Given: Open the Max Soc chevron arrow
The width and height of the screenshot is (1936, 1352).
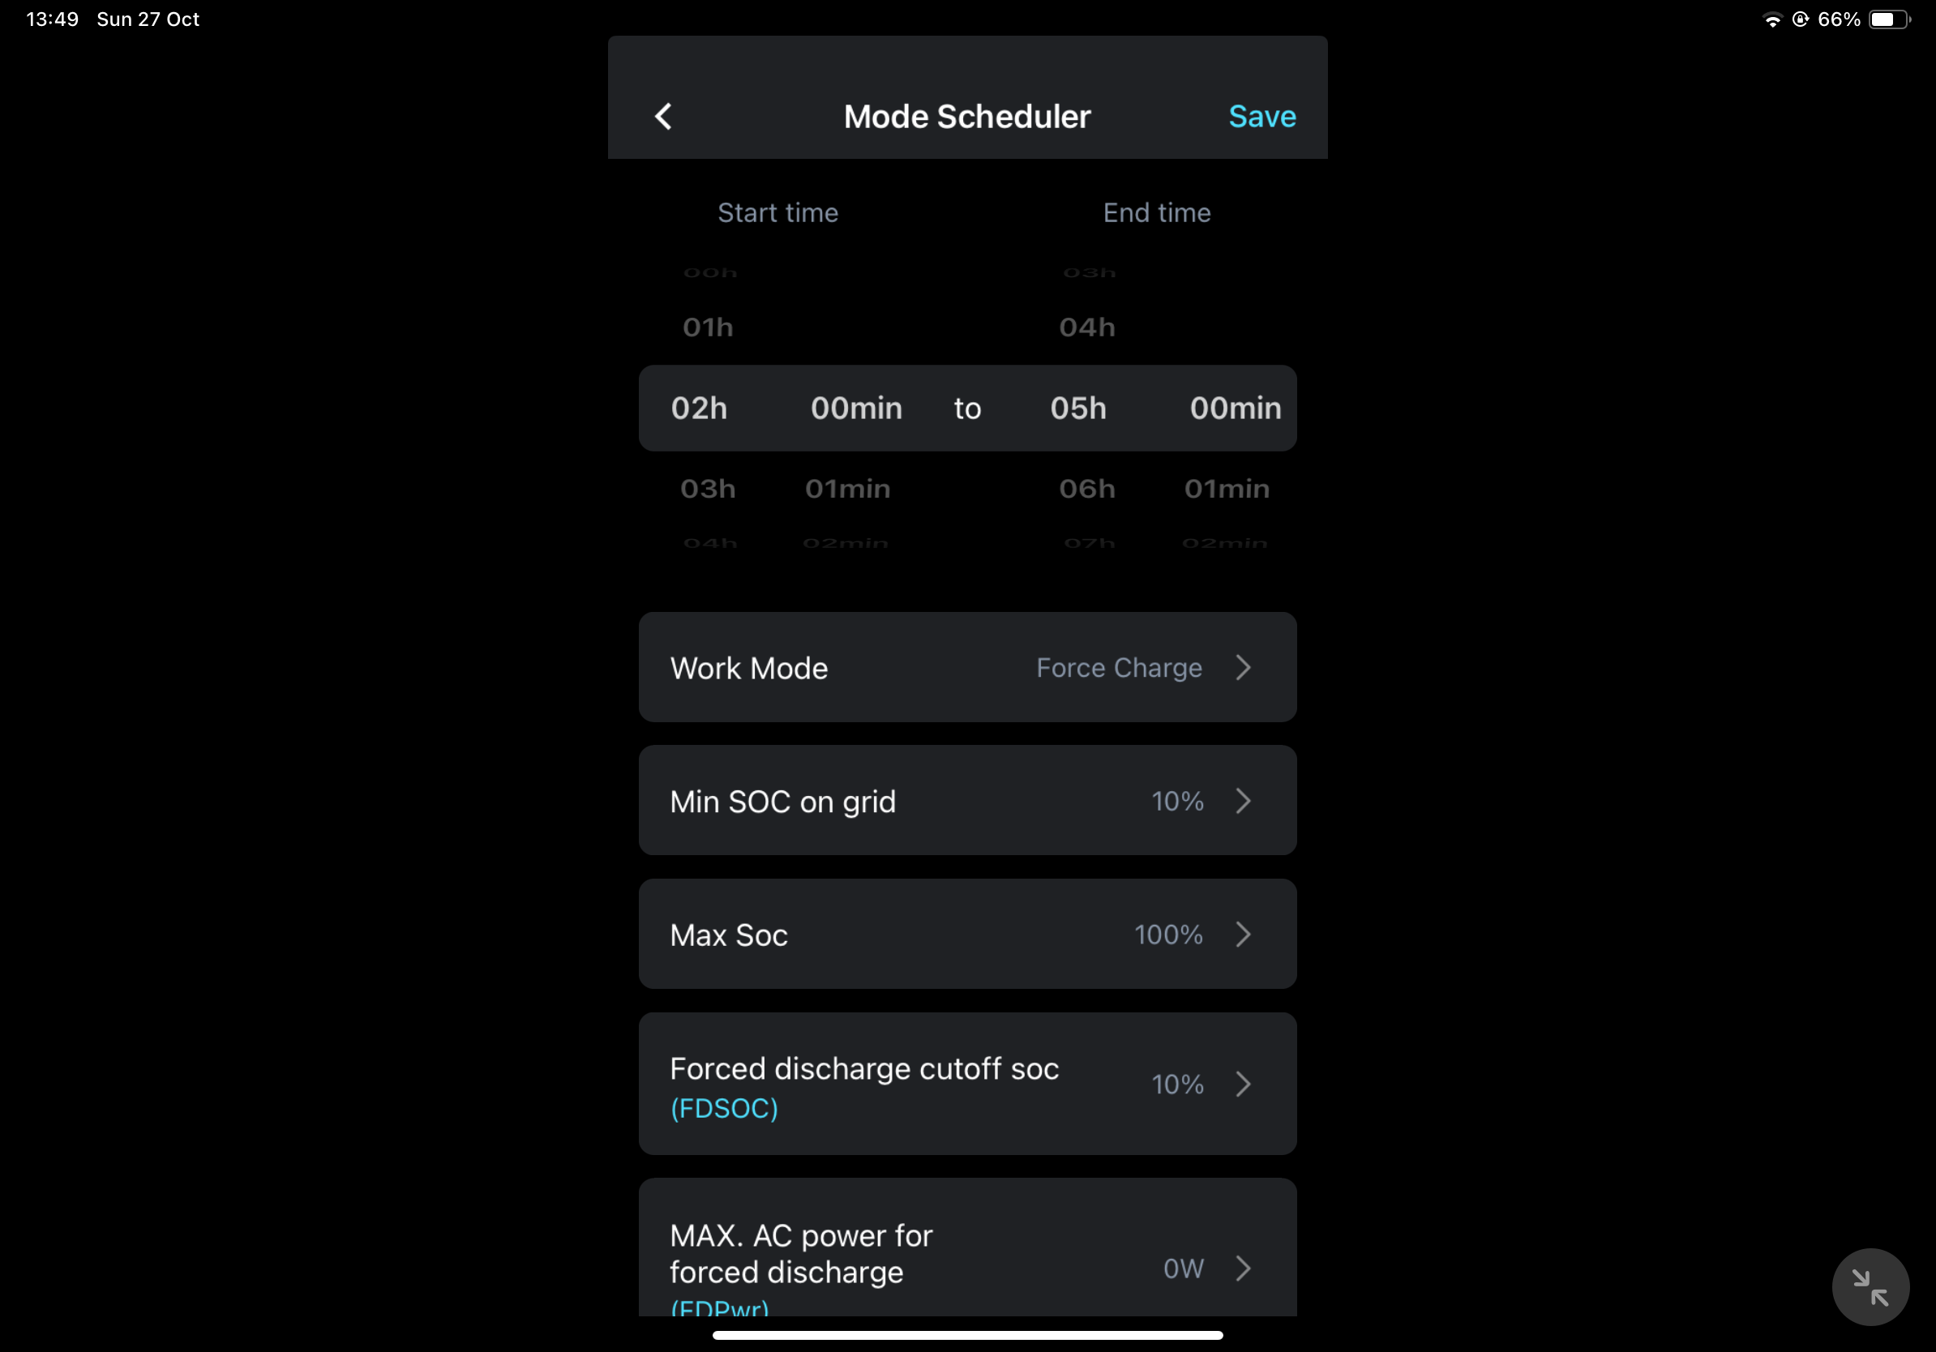Looking at the screenshot, I should tap(1243, 934).
